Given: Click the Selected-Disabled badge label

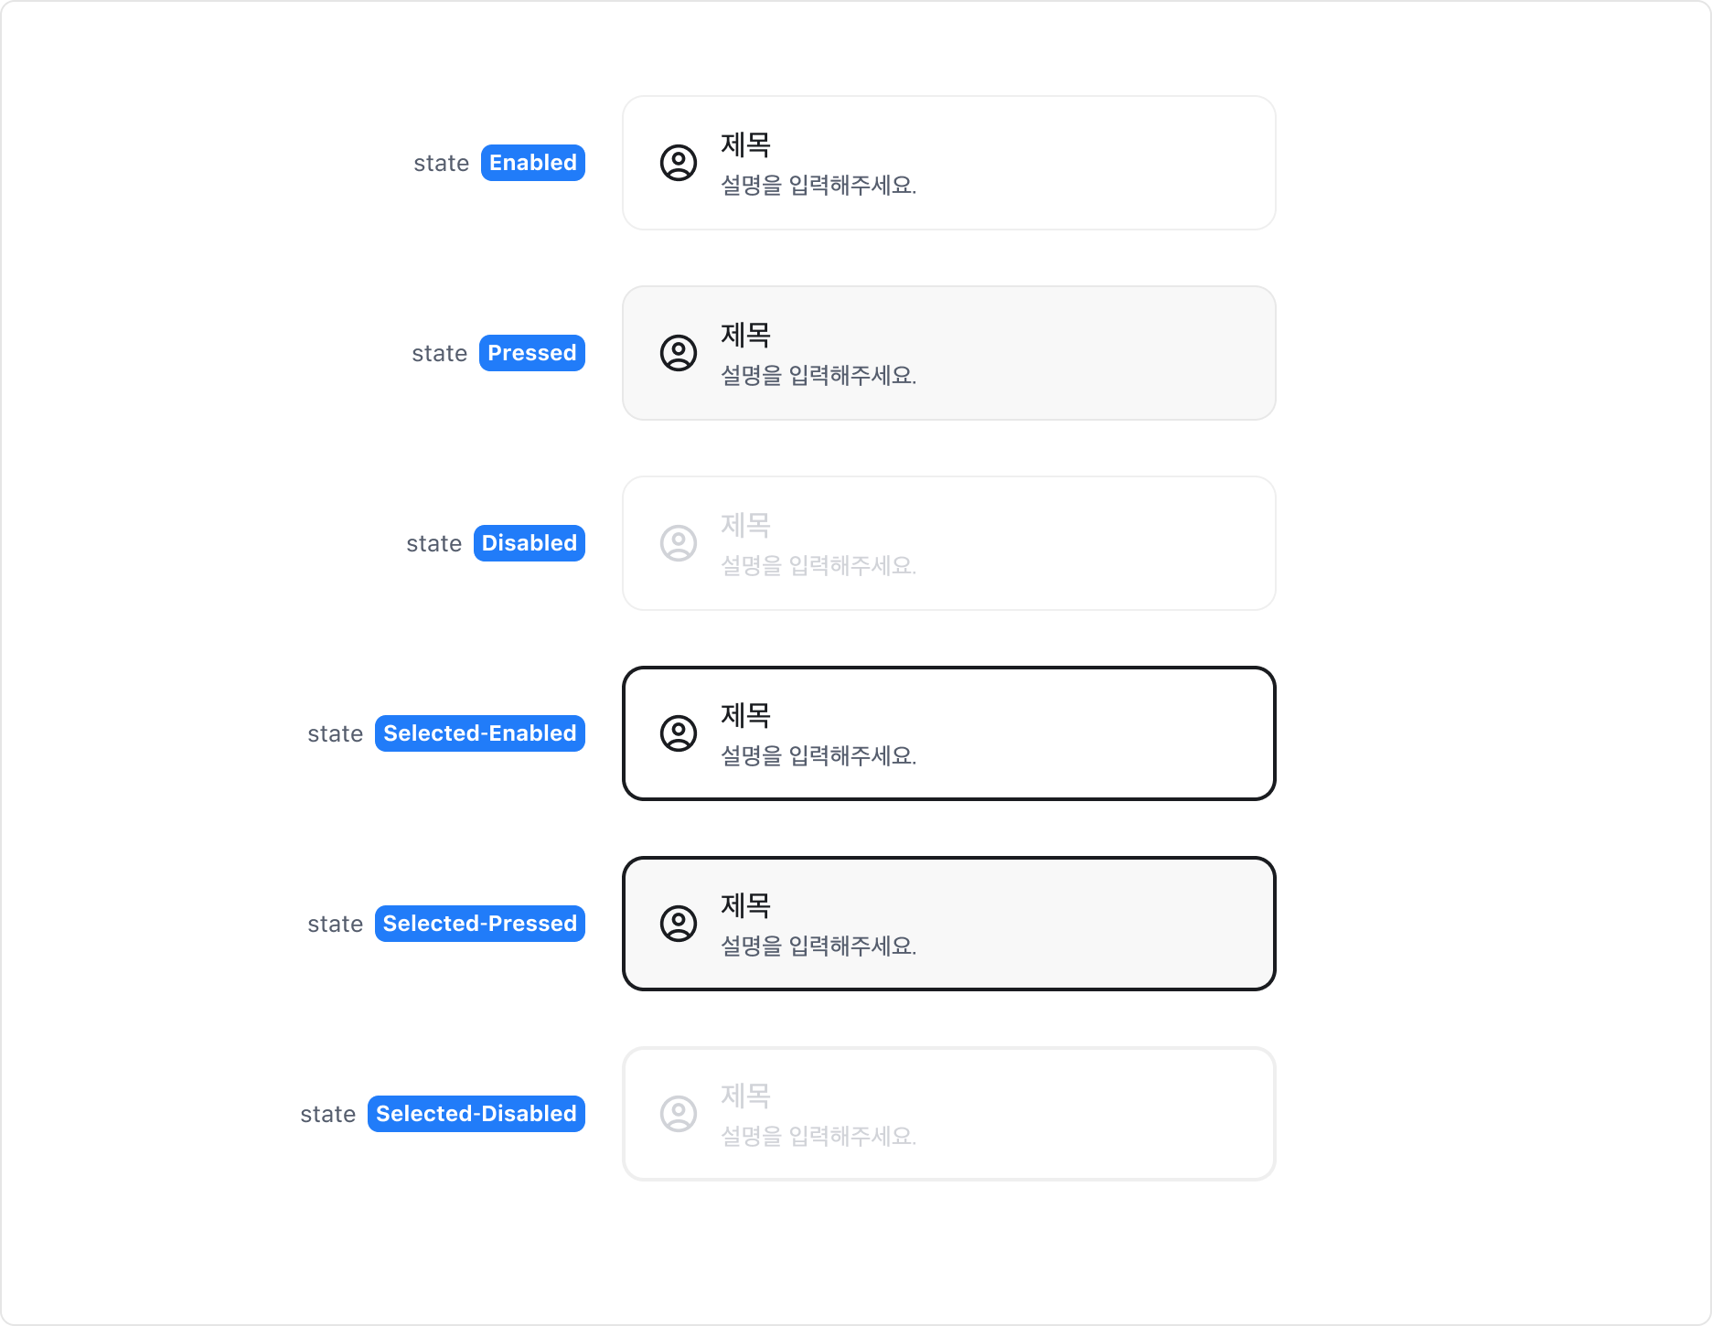Looking at the screenshot, I should tap(476, 1114).
